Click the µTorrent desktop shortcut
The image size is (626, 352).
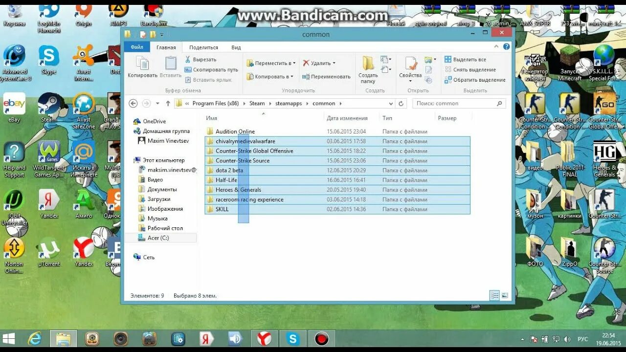point(49,252)
